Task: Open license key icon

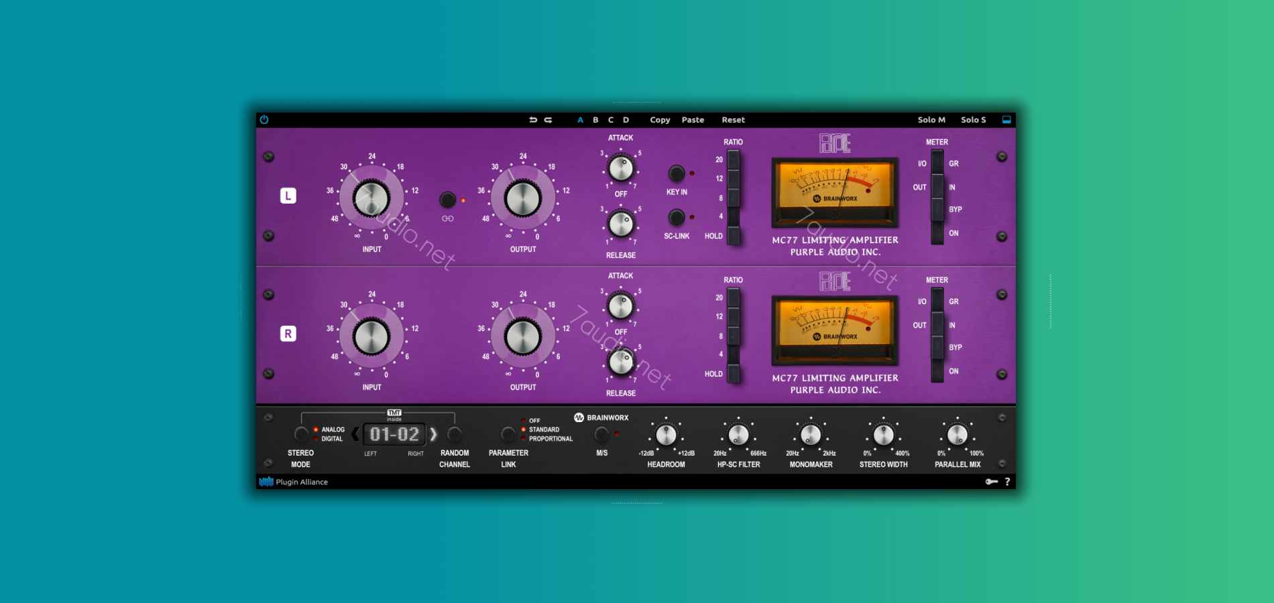Action: coord(992,482)
